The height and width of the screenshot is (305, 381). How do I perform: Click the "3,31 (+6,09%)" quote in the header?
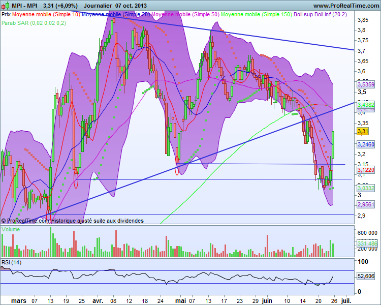pyautogui.click(x=60, y=6)
